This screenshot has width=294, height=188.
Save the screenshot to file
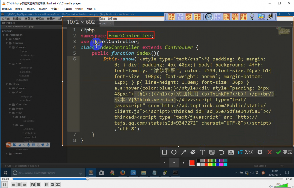tap(231, 152)
